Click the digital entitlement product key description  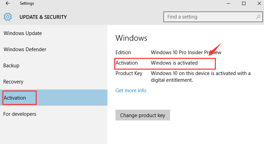click(200, 77)
